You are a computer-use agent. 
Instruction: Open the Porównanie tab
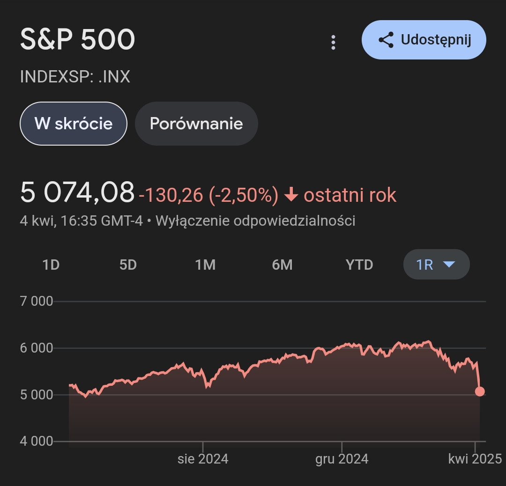pyautogui.click(x=196, y=124)
